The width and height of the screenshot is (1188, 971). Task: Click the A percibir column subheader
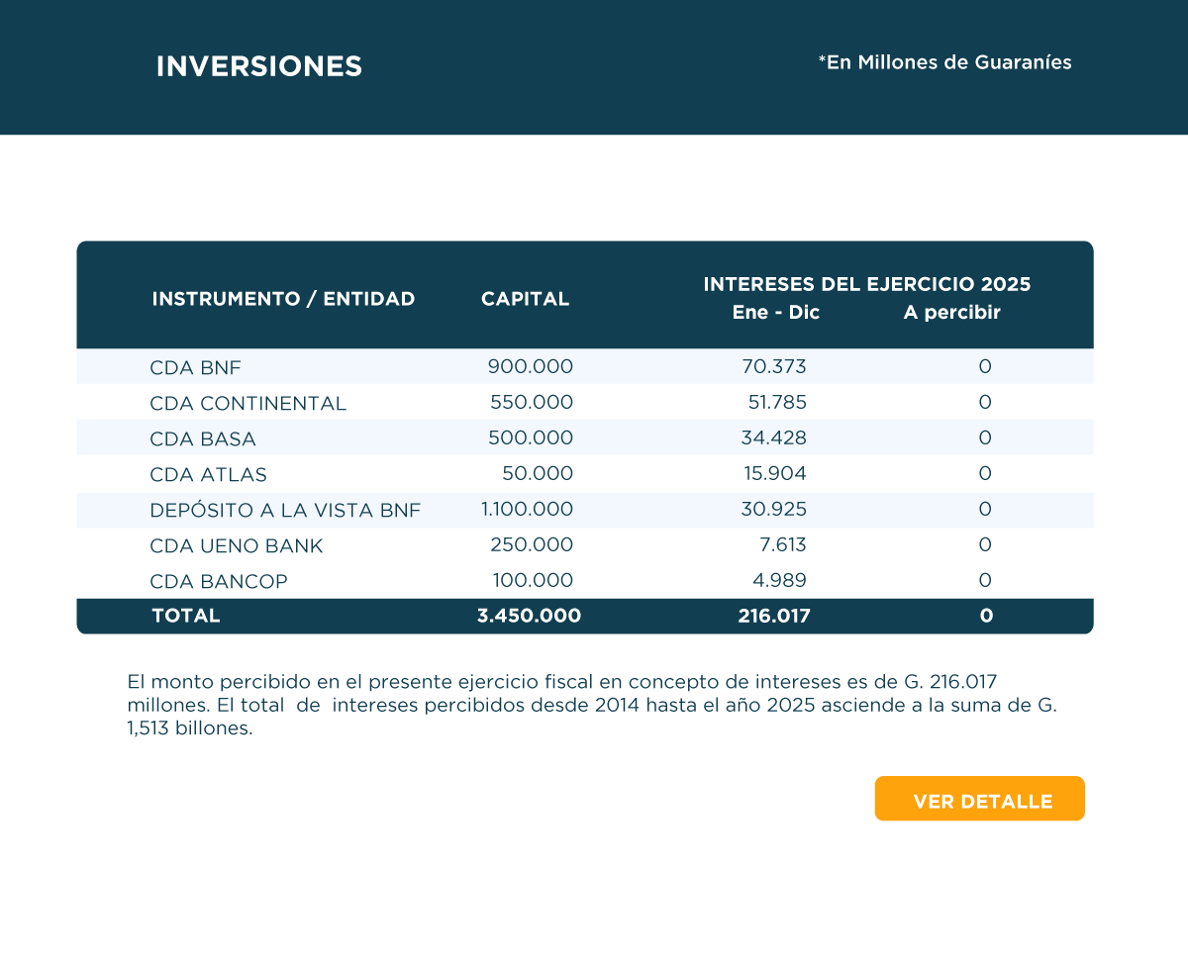pyautogui.click(x=951, y=313)
